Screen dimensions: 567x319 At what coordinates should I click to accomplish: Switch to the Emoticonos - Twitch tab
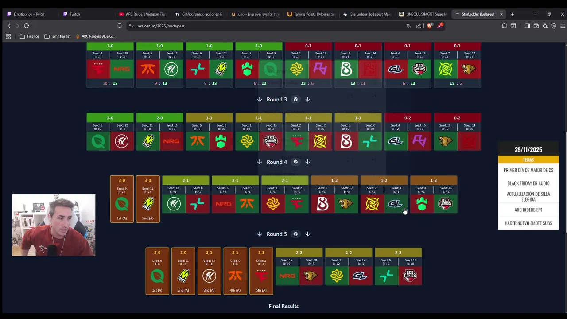click(30, 14)
